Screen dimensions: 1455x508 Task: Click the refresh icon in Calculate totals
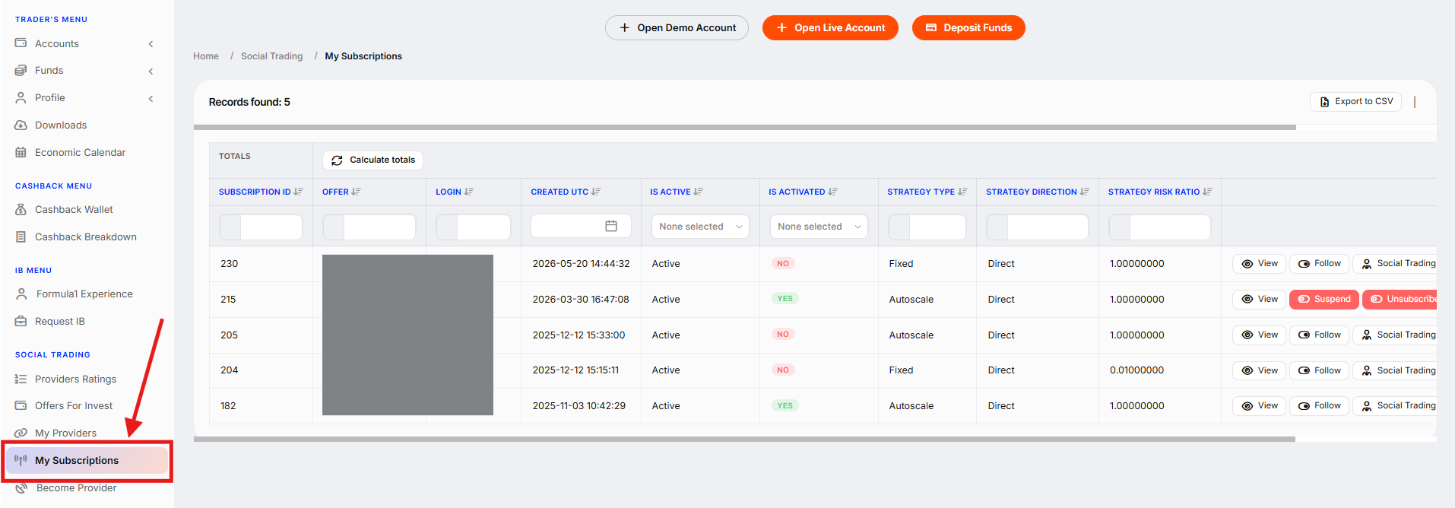pyautogui.click(x=337, y=160)
